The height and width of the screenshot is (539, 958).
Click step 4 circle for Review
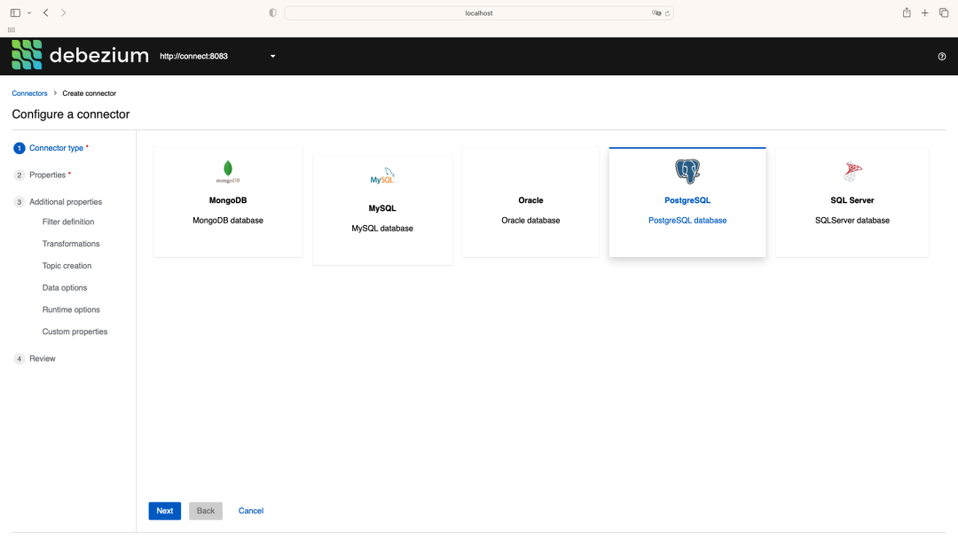click(19, 359)
